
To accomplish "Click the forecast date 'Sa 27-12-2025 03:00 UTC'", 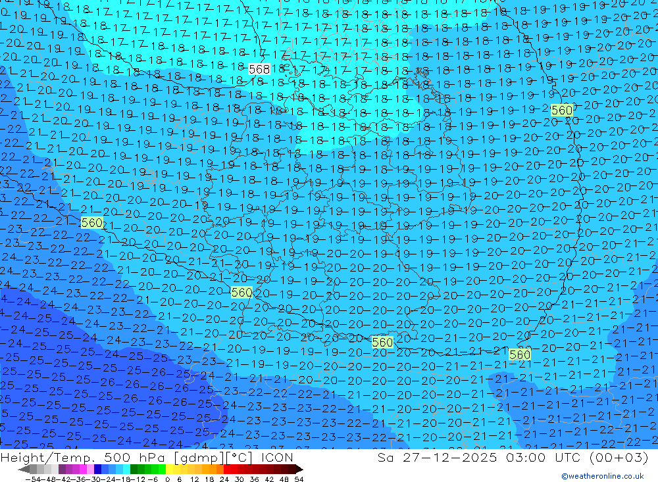I will click(x=478, y=457).
